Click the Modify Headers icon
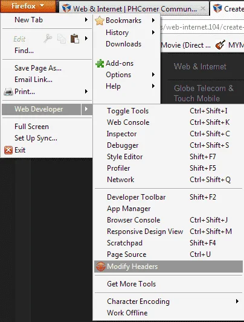 pos(101,267)
